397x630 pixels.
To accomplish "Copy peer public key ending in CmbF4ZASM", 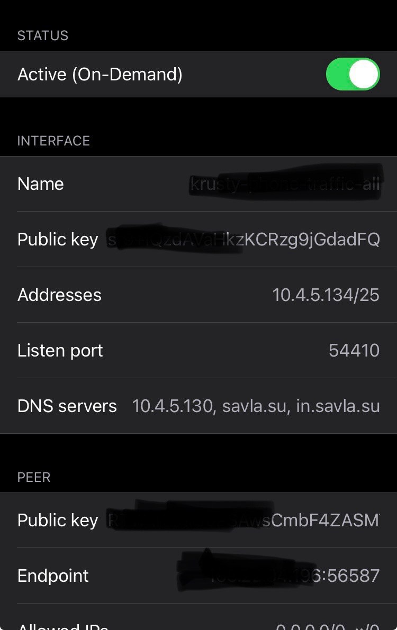I will [243, 521].
